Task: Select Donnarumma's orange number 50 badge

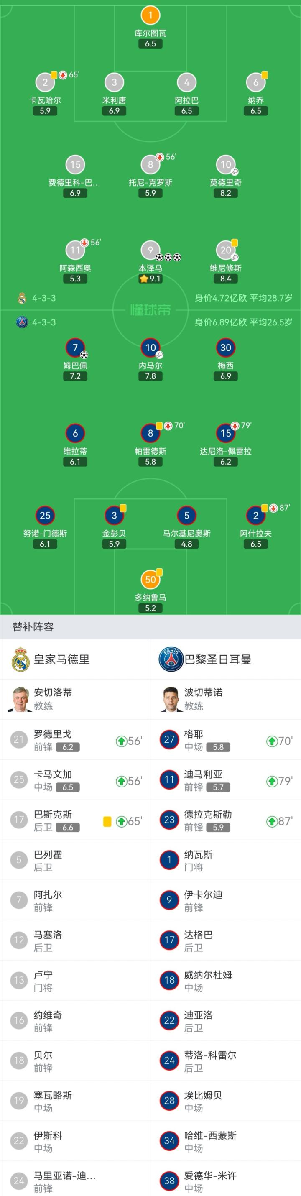Action: pyautogui.click(x=150, y=580)
